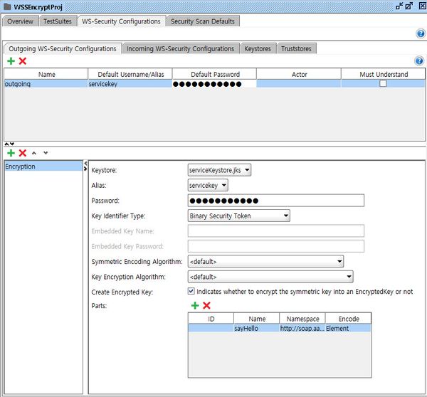Delete the selected outgoing configuration

point(23,61)
